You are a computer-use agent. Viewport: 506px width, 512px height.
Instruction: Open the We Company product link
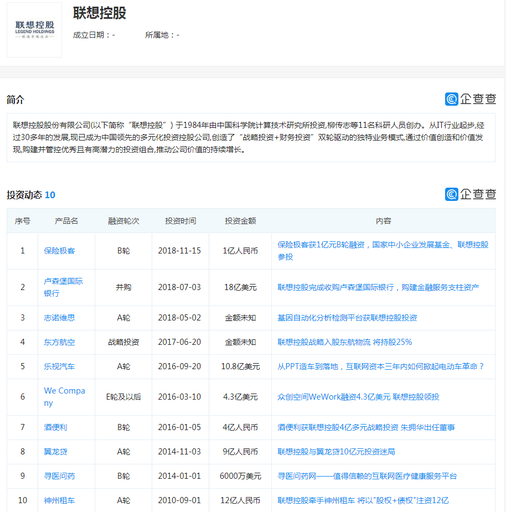tap(64, 397)
